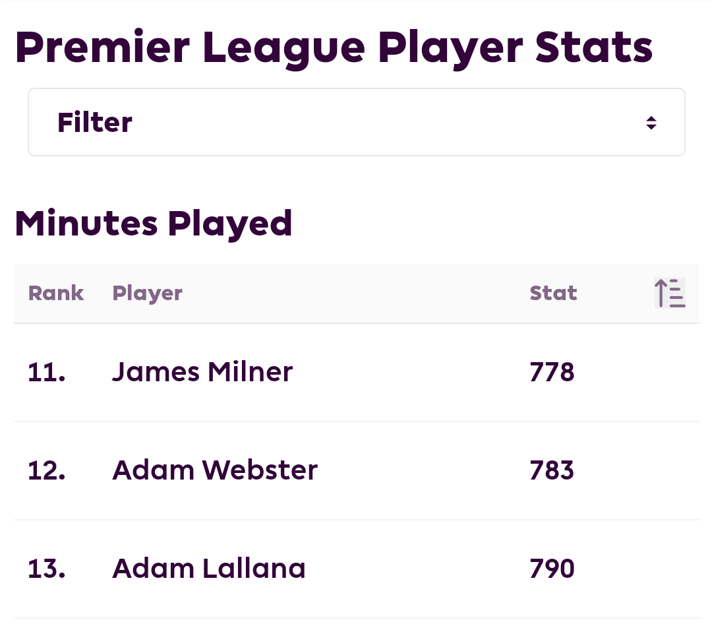This screenshot has height=626, width=712.
Task: Click the Player column header
Action: tap(147, 294)
